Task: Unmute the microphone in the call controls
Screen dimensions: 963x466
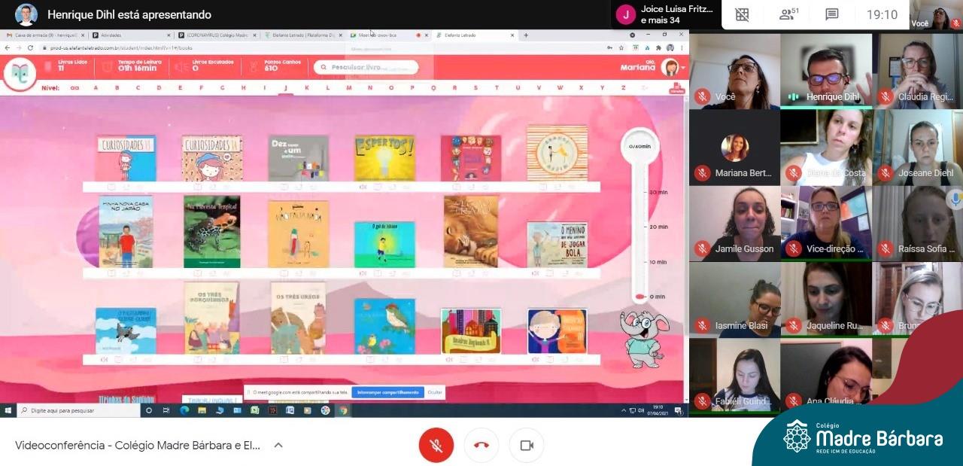Action: [436, 445]
